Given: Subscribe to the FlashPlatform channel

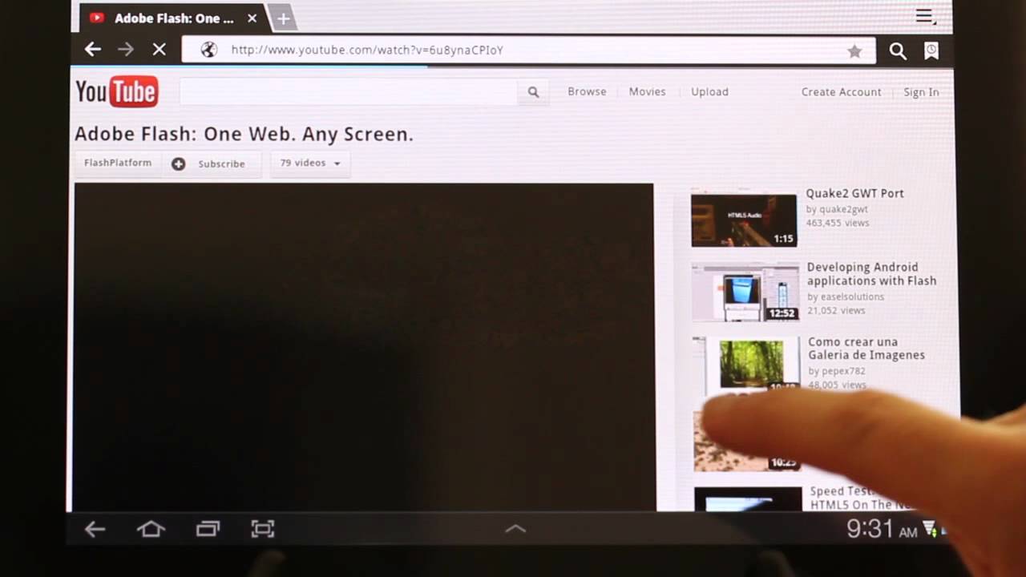Looking at the screenshot, I should (x=210, y=163).
